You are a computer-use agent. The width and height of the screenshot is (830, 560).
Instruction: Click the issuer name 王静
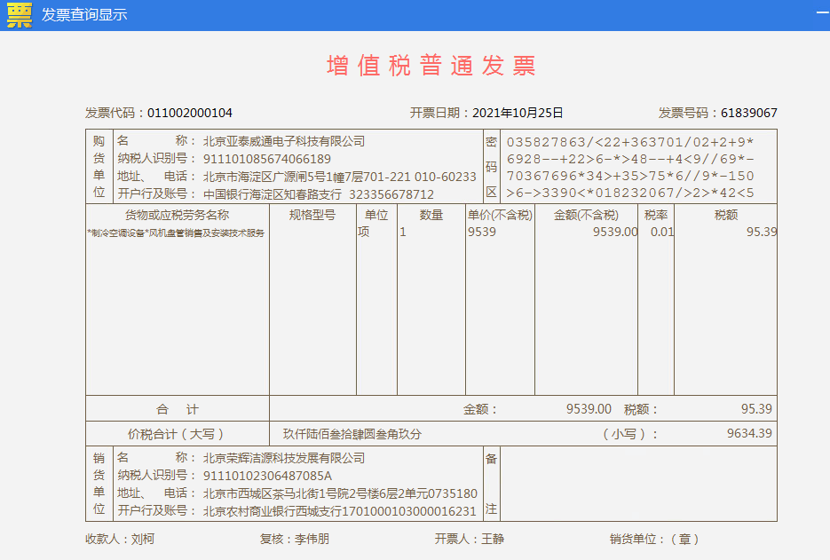coord(493,539)
